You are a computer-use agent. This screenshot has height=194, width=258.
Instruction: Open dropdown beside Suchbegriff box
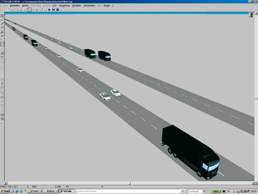click(204, 191)
